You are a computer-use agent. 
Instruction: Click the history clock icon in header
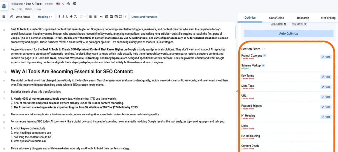[69, 4]
